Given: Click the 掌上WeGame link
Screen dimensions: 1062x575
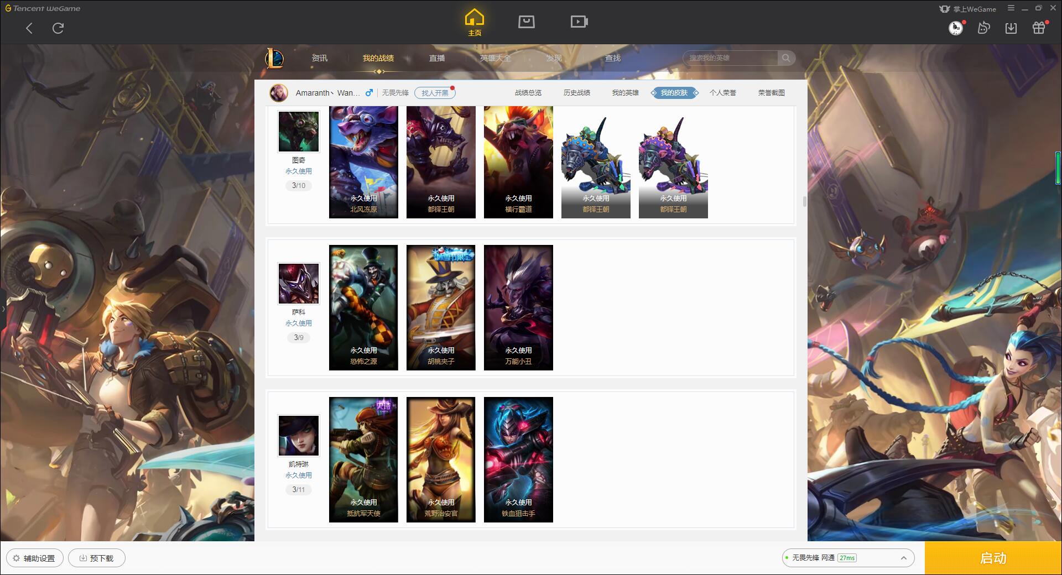Looking at the screenshot, I should coord(968,9).
